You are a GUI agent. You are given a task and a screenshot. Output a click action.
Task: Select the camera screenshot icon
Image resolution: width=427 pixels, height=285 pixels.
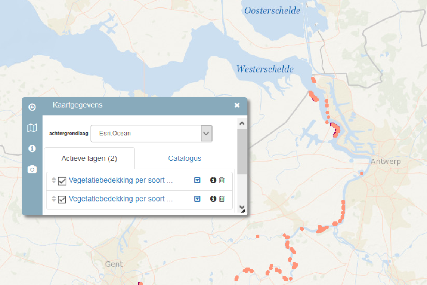(x=32, y=169)
